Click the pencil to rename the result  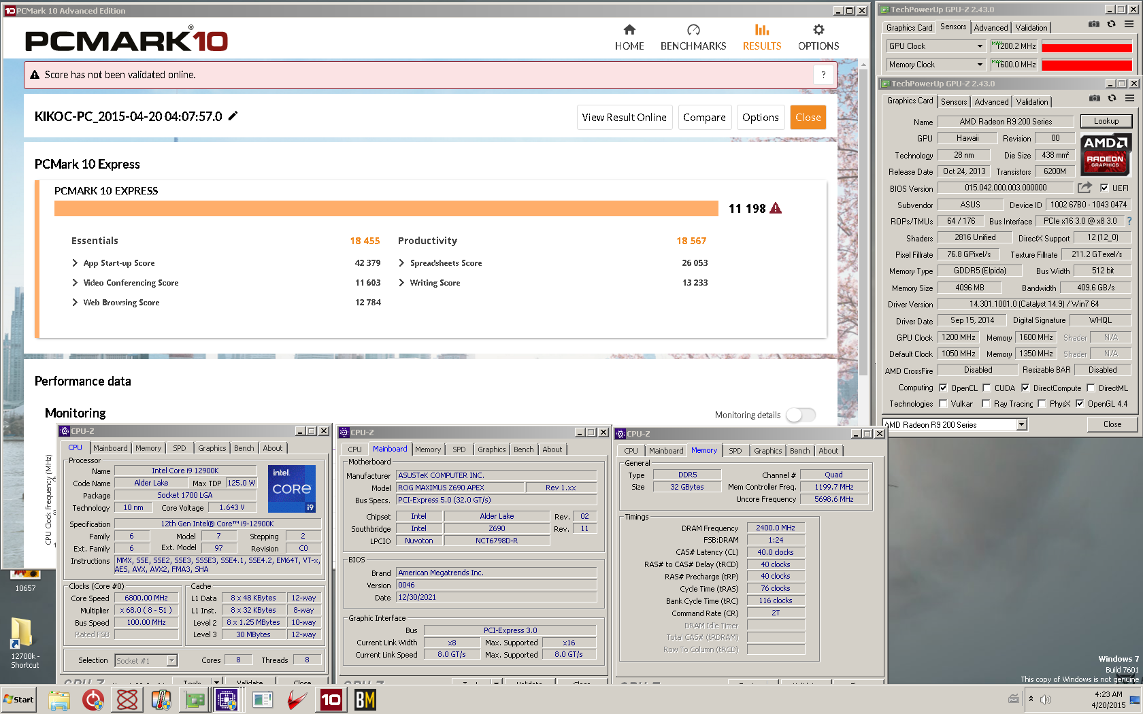[x=233, y=116]
